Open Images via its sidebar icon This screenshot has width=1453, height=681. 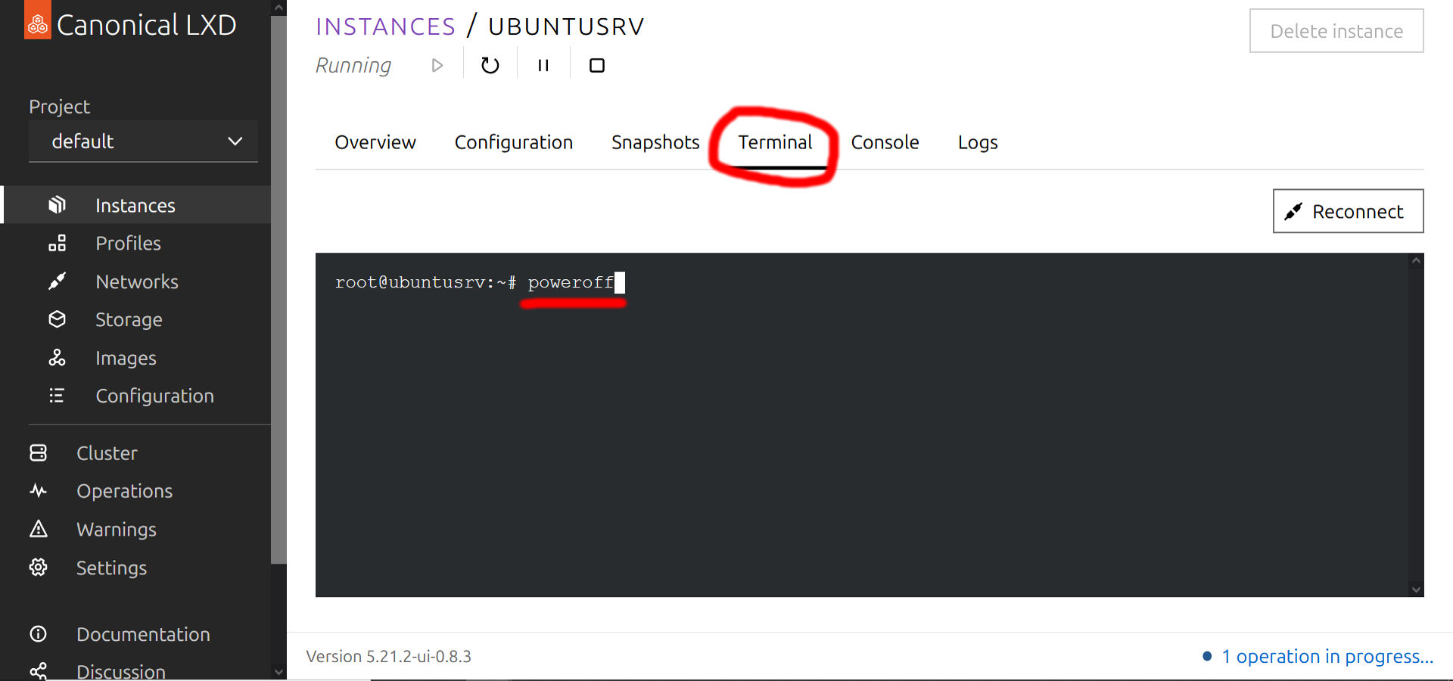(57, 358)
